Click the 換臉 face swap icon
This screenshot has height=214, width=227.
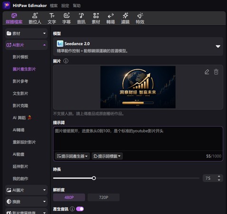[x=9, y=202]
